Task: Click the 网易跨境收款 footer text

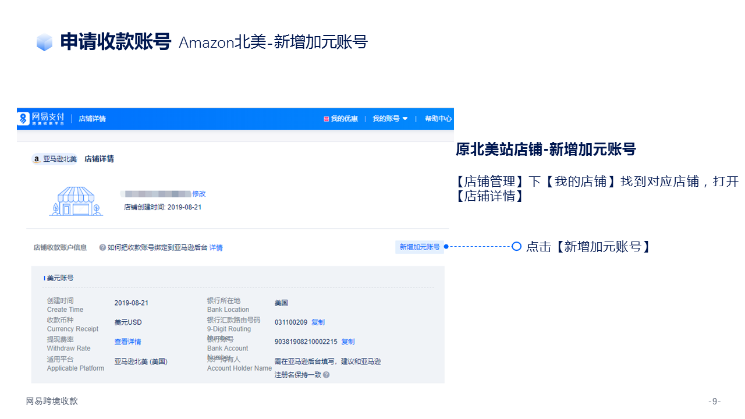Action: [52, 401]
